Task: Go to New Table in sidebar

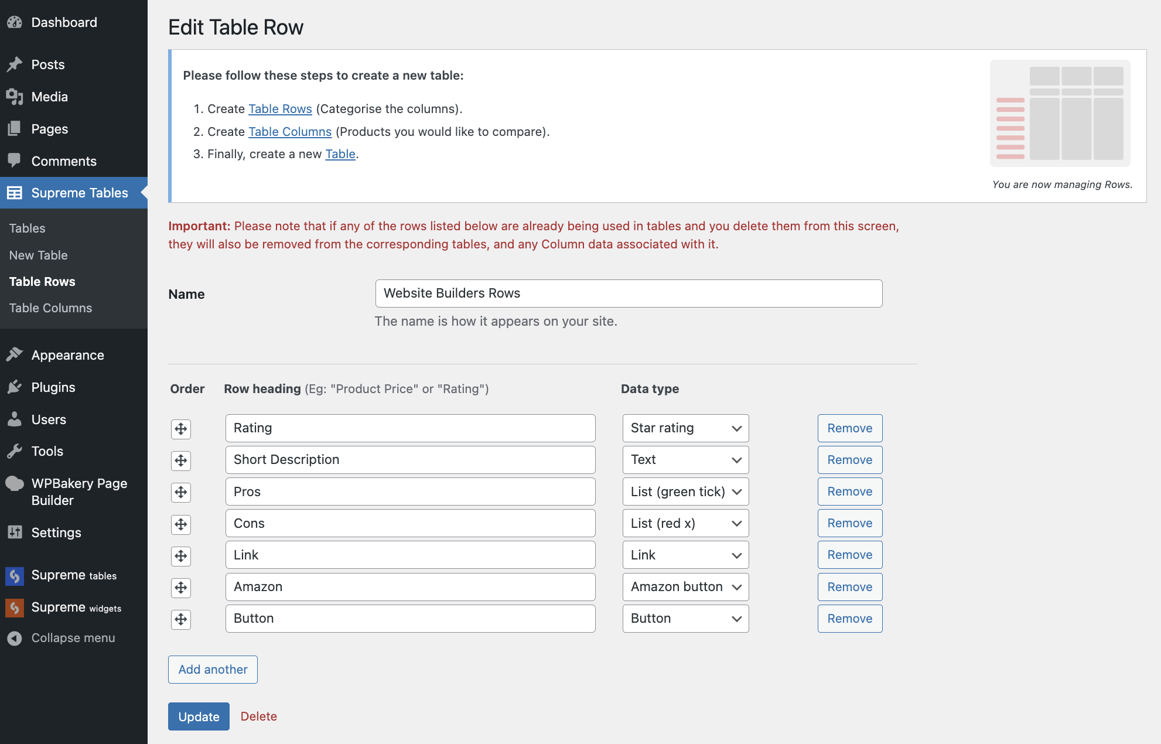Action: 38,255
